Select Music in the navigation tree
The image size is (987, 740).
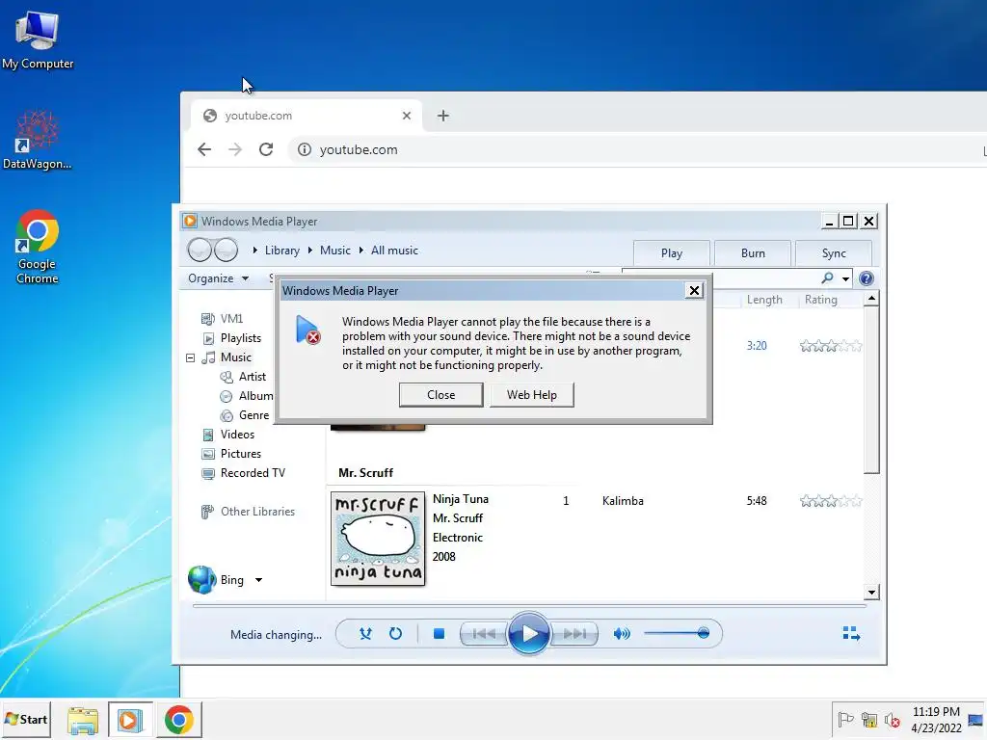coord(235,357)
